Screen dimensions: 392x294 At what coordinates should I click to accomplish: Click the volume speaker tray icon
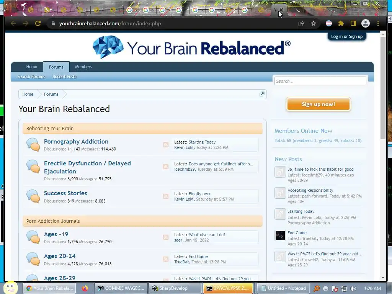[x=353, y=289]
